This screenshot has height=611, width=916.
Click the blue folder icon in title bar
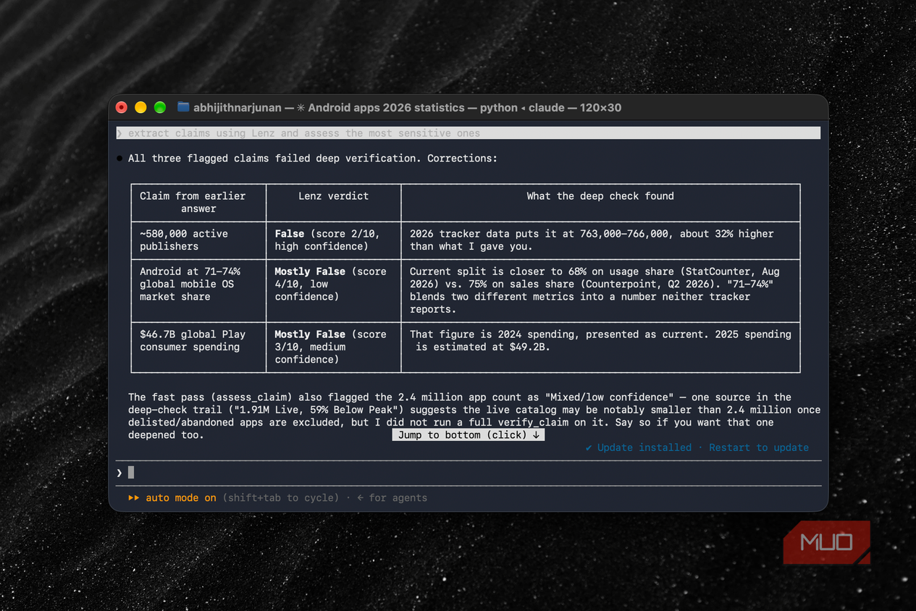point(183,107)
